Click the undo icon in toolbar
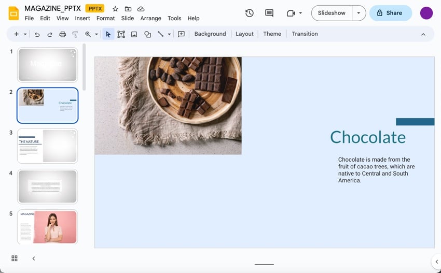441x273 pixels. click(37, 34)
